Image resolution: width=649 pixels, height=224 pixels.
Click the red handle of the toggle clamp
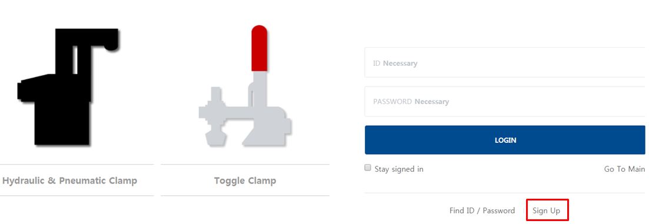coord(259,48)
